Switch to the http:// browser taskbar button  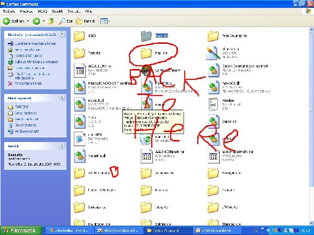[119, 231]
